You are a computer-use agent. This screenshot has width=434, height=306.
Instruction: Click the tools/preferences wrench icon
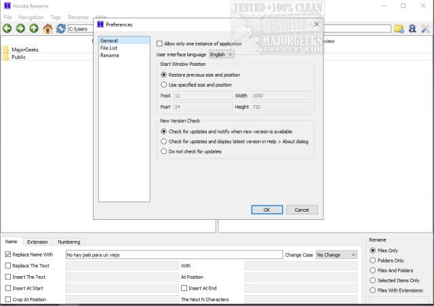pyautogui.click(x=425, y=28)
